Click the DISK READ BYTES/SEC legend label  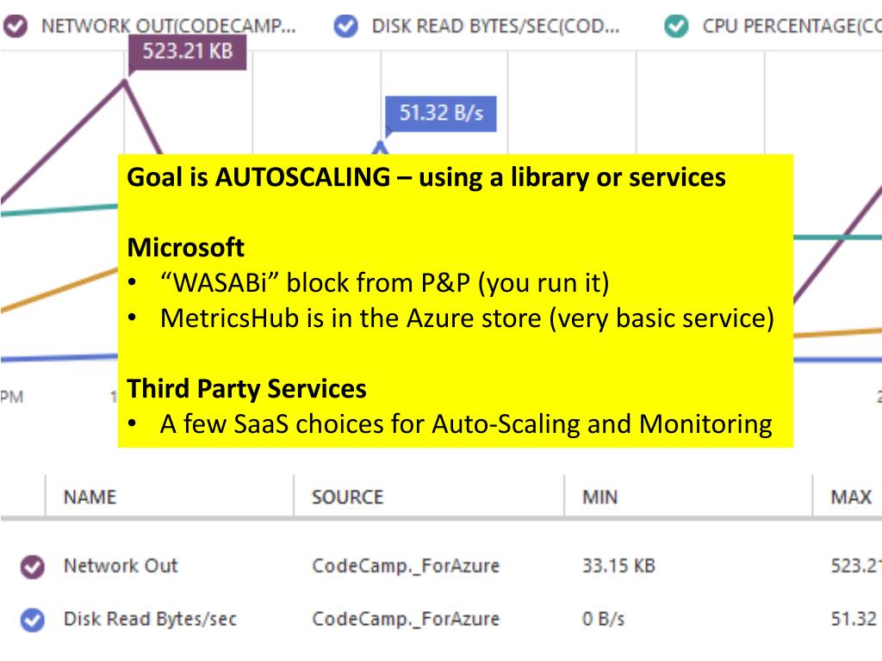pyautogui.click(x=495, y=26)
